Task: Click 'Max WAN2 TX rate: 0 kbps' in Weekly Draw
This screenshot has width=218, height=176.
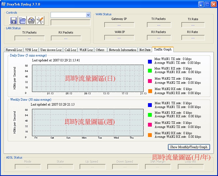Action: point(173,123)
